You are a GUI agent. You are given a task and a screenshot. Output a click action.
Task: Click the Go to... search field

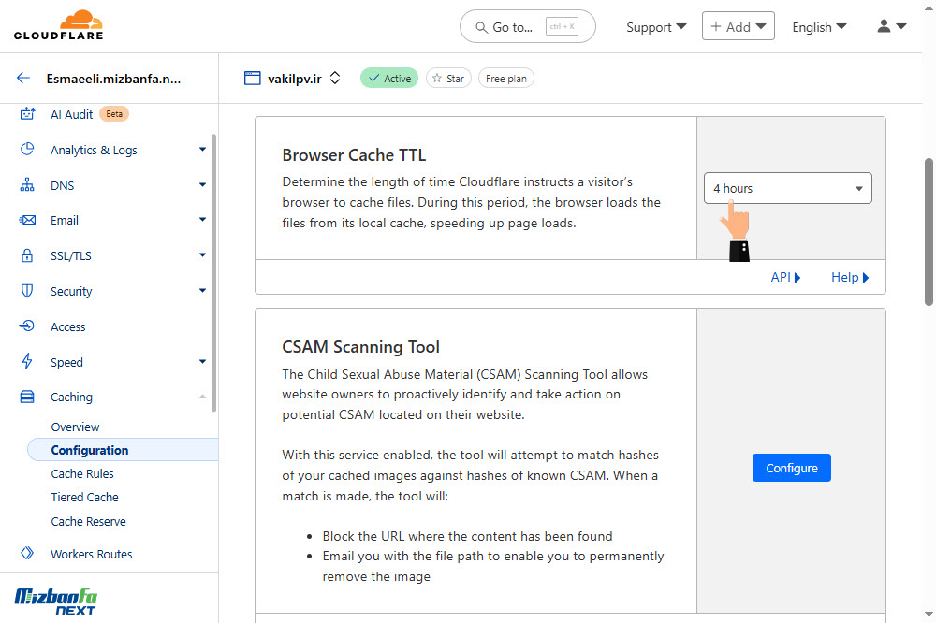coord(528,26)
